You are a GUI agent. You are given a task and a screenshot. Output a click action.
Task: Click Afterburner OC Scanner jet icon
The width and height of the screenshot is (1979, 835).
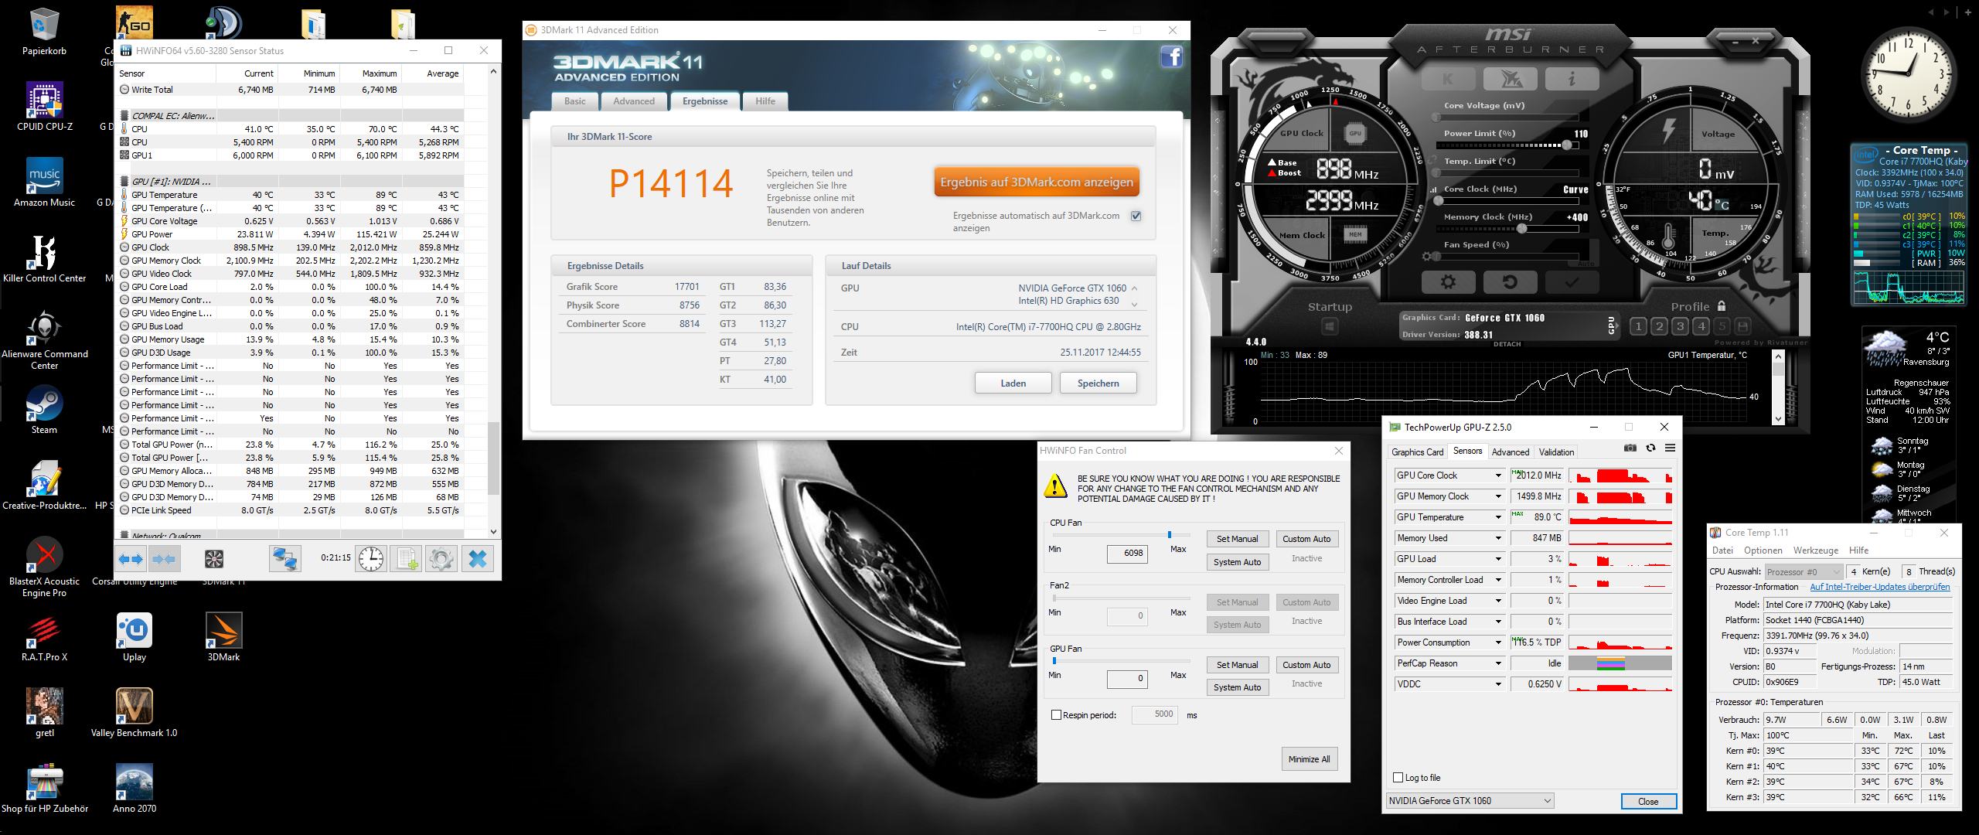pos(1510,79)
